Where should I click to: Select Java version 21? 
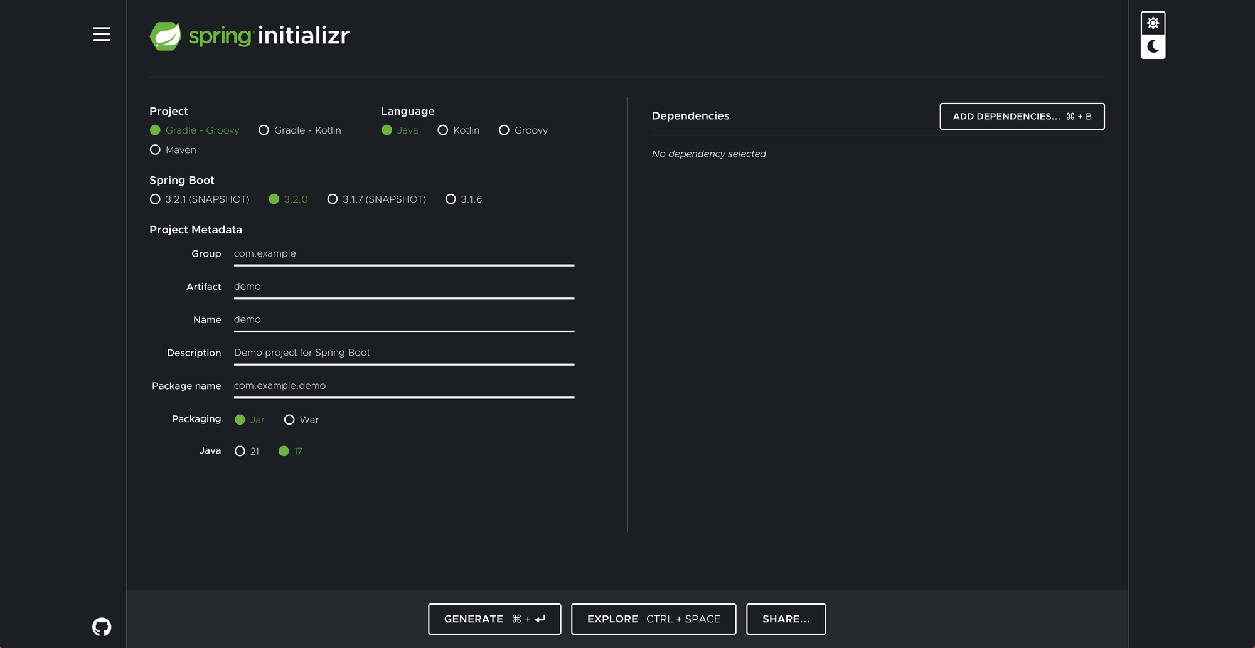coord(240,451)
